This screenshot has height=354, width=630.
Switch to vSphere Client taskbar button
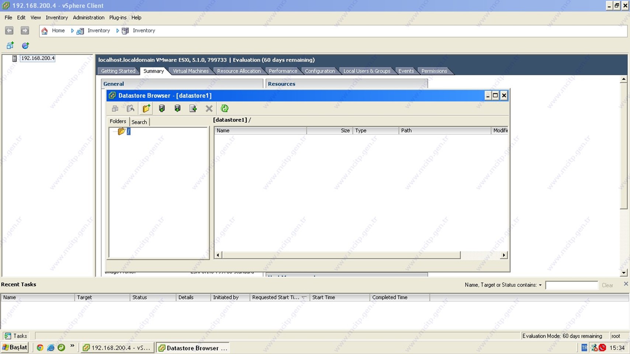pos(117,348)
